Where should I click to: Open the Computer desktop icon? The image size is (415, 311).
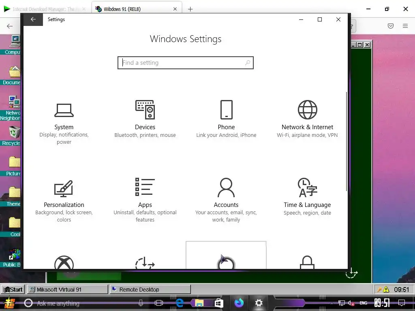[x=13, y=45]
